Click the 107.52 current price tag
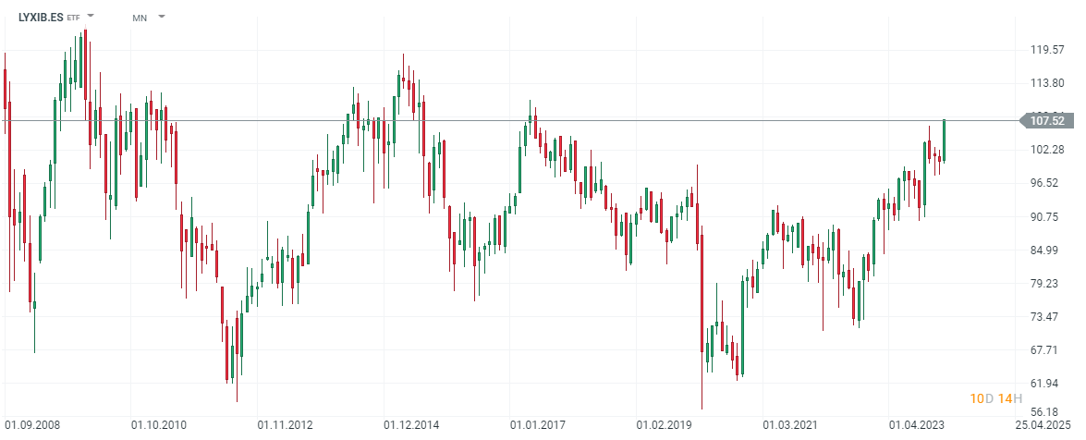This screenshot has width=1086, height=440. tap(1047, 120)
